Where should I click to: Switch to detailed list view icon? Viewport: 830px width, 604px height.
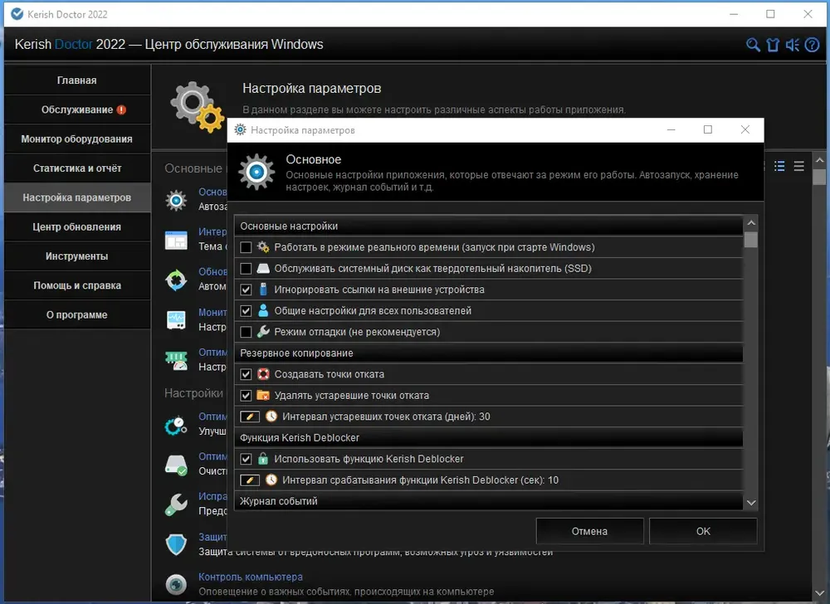pyautogui.click(x=779, y=166)
